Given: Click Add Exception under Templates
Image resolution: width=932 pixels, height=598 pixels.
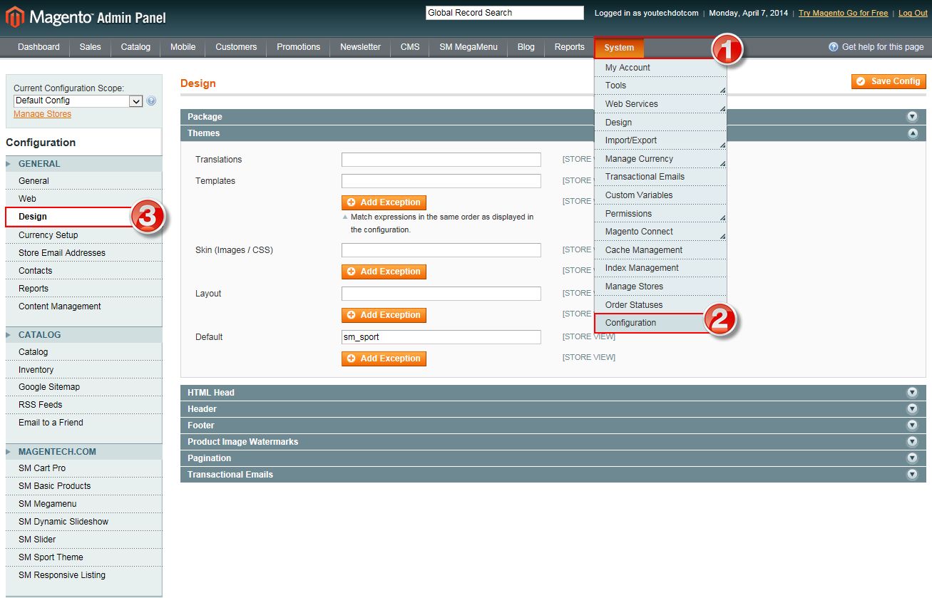Looking at the screenshot, I should pyautogui.click(x=384, y=202).
